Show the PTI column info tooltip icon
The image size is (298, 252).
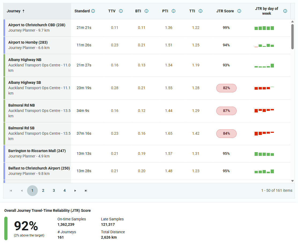173,11
